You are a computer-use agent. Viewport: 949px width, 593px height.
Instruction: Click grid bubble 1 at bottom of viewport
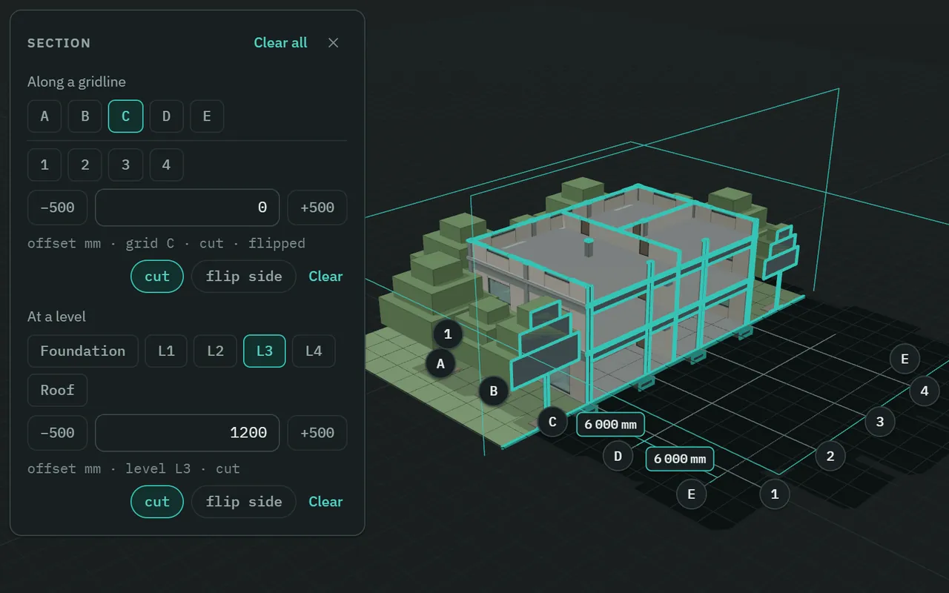(x=775, y=494)
